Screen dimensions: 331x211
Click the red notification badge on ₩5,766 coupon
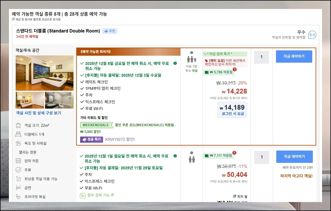[x=234, y=69]
